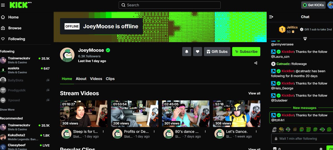Image resolution: width=333 pixels, height=150 pixels.
Task: Open the 02:45:05 80's dance thumbnail
Action: [186, 114]
